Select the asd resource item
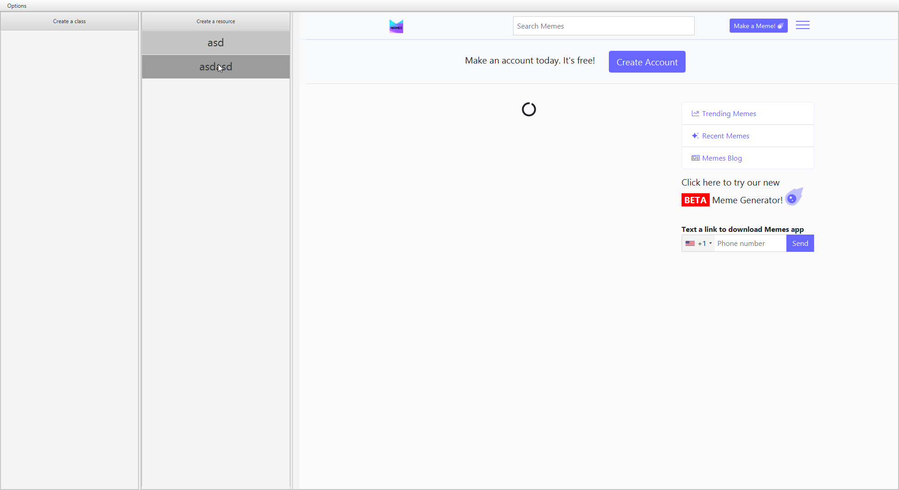899x490 pixels. click(216, 43)
